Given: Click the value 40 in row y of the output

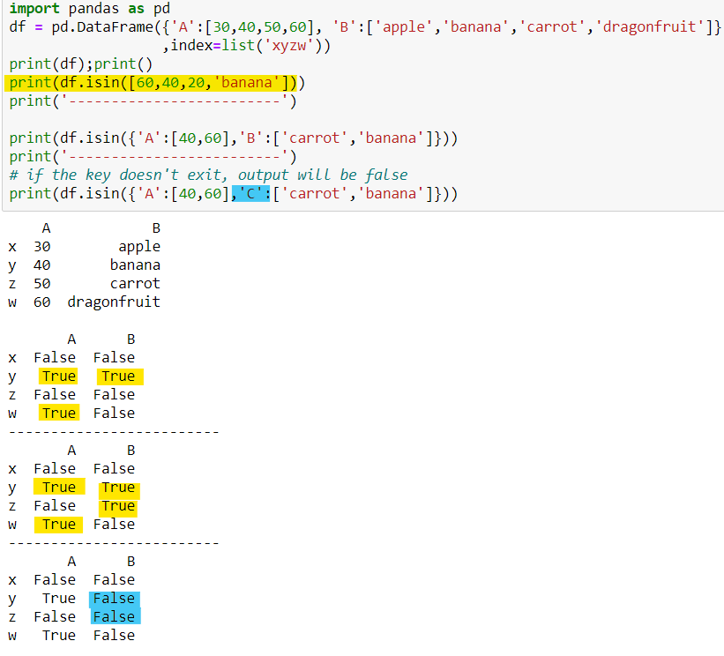Looking at the screenshot, I should coord(42,265).
